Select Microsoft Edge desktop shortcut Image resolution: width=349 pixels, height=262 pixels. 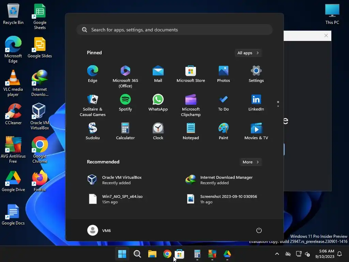point(13,49)
